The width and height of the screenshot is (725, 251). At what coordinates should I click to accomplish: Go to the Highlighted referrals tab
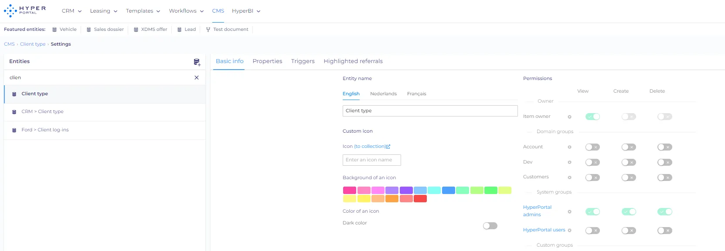(353, 61)
